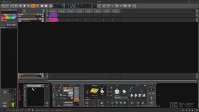Toggle the Active checkbox in inspector
The image size is (199, 112).
(x=2, y=20)
